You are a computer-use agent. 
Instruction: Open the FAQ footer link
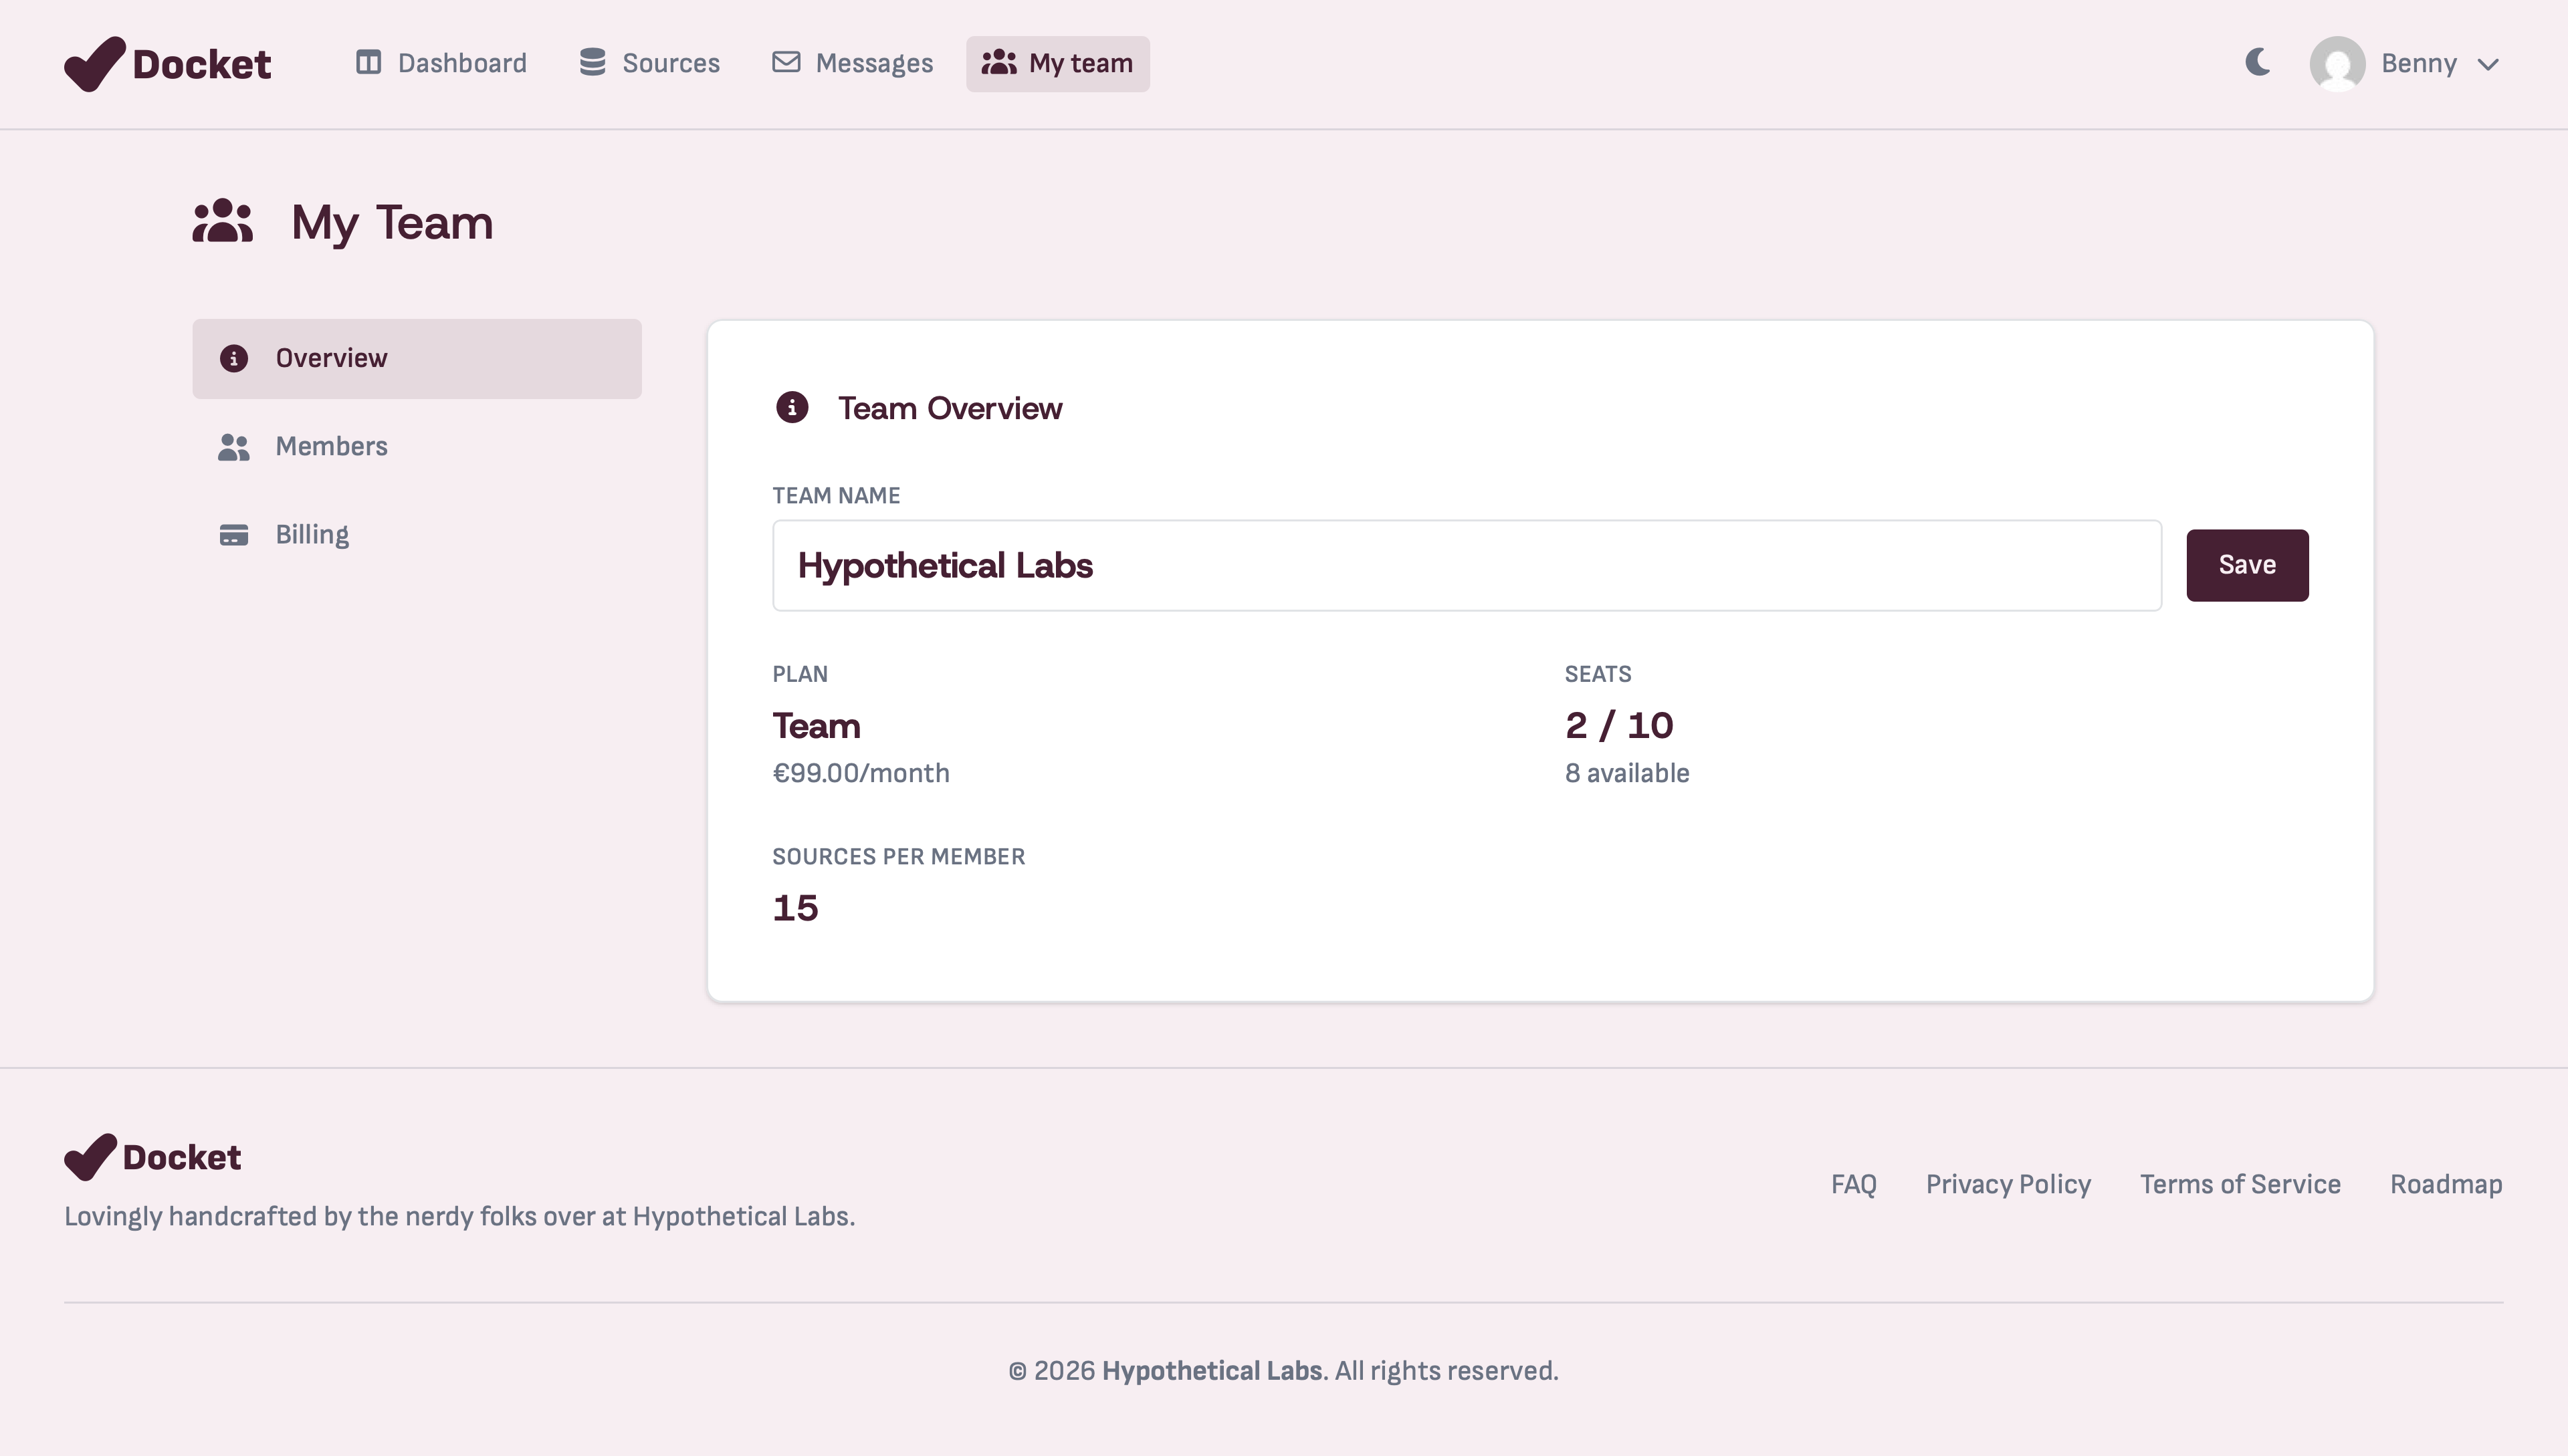(1854, 1184)
